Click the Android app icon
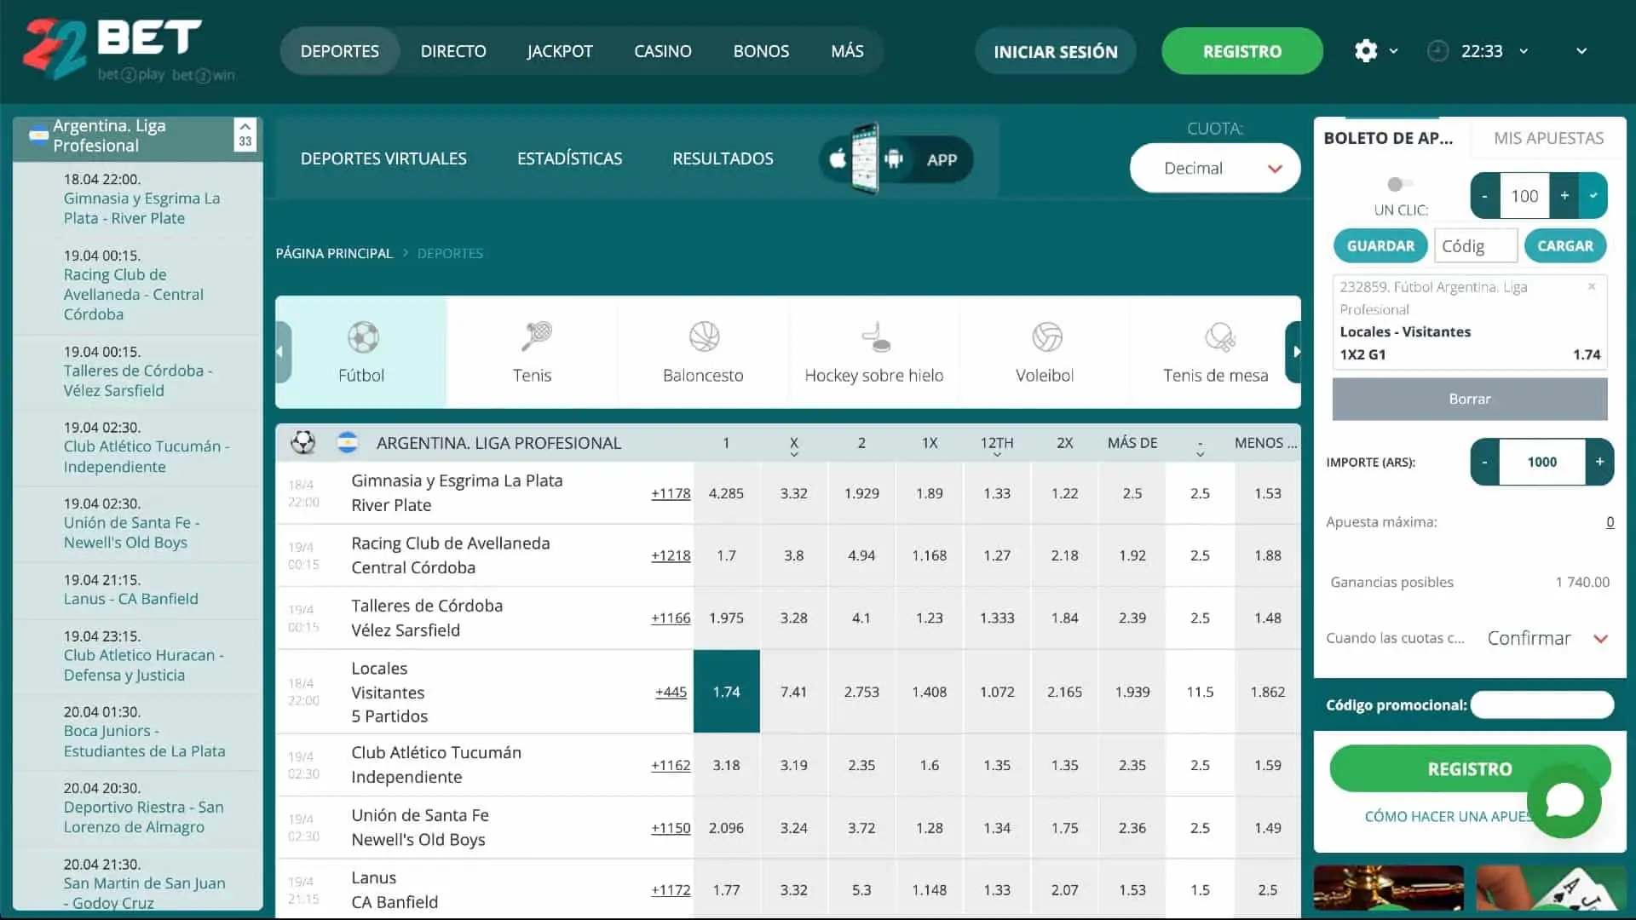This screenshot has width=1636, height=920. pos(894,159)
